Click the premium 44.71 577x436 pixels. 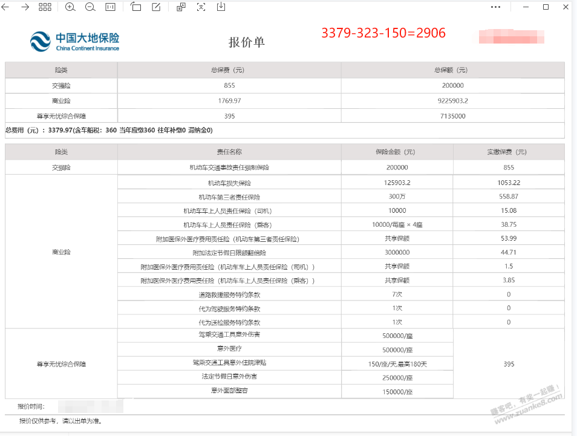509,253
